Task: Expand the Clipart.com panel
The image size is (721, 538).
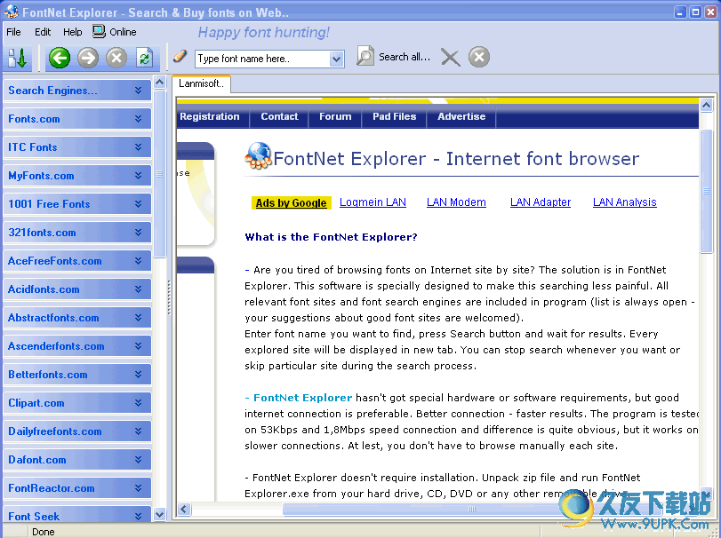Action: [x=77, y=403]
